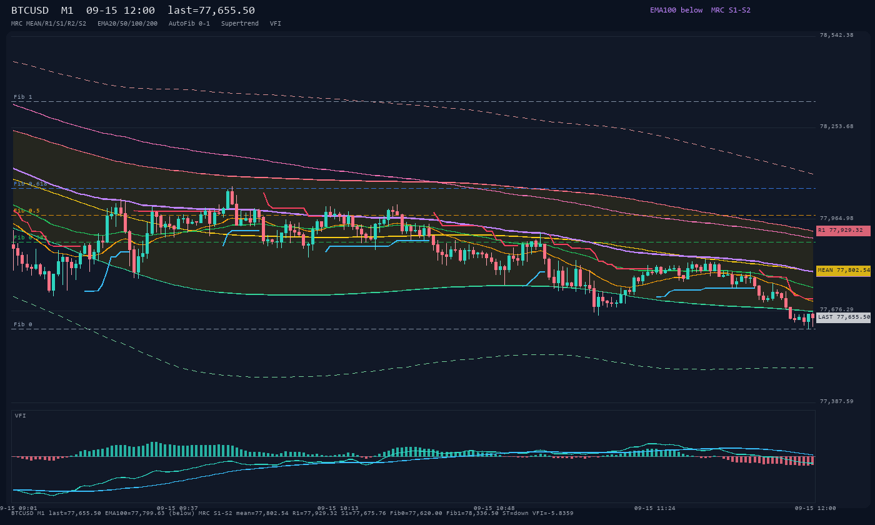
Task: Click the Fib 0.618 level label
Action: point(31,184)
